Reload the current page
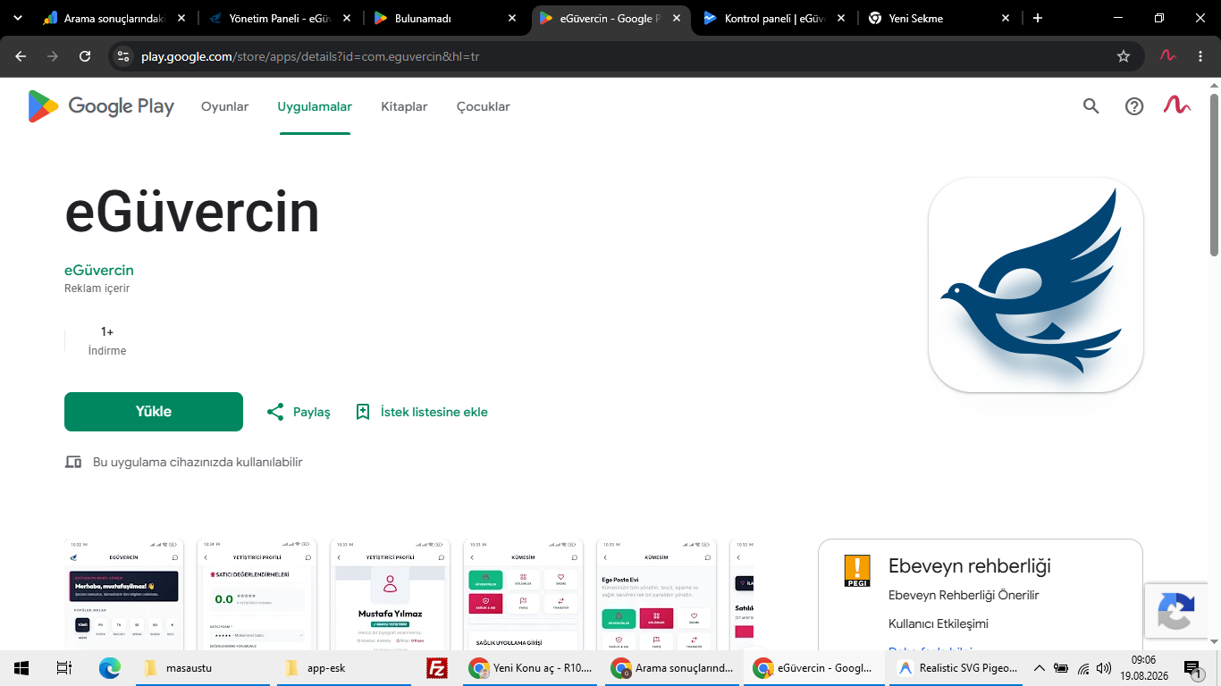1221x686 pixels. [85, 56]
